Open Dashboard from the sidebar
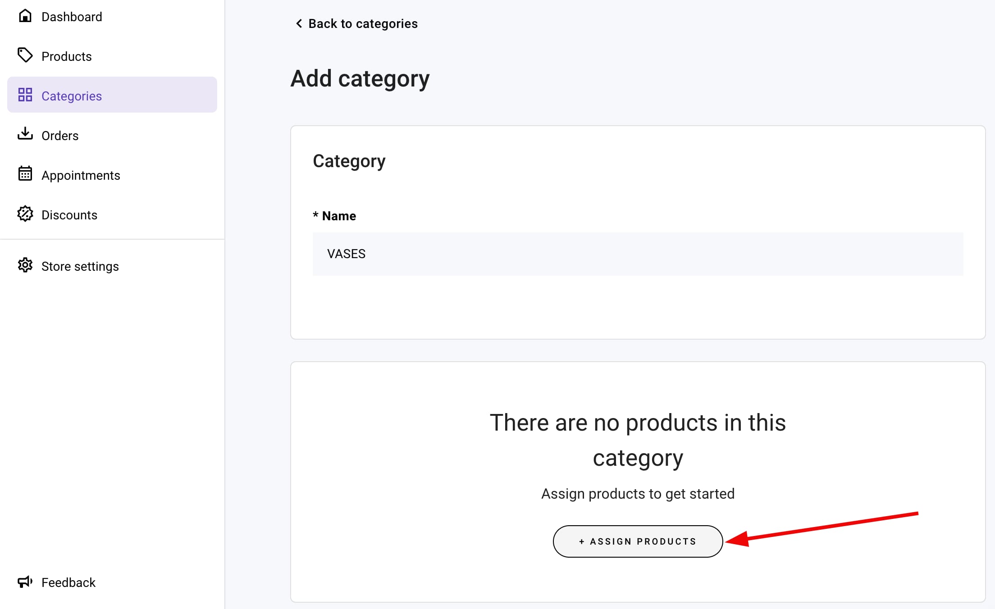This screenshot has width=995, height=609. point(72,17)
